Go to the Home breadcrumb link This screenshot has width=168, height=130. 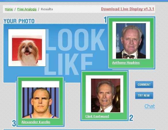tap(9, 9)
